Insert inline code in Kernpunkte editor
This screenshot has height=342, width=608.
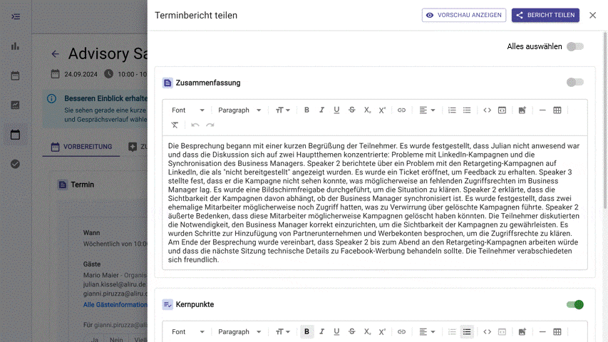pos(487,331)
